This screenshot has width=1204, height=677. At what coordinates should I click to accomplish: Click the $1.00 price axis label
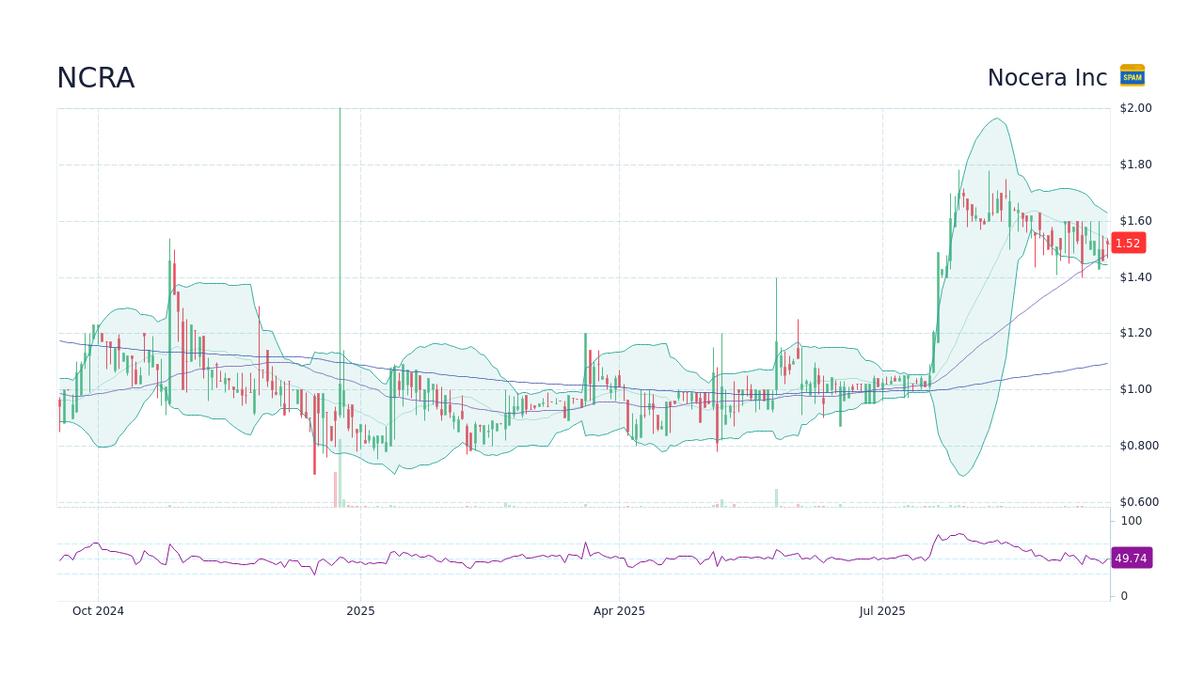[x=1135, y=389]
